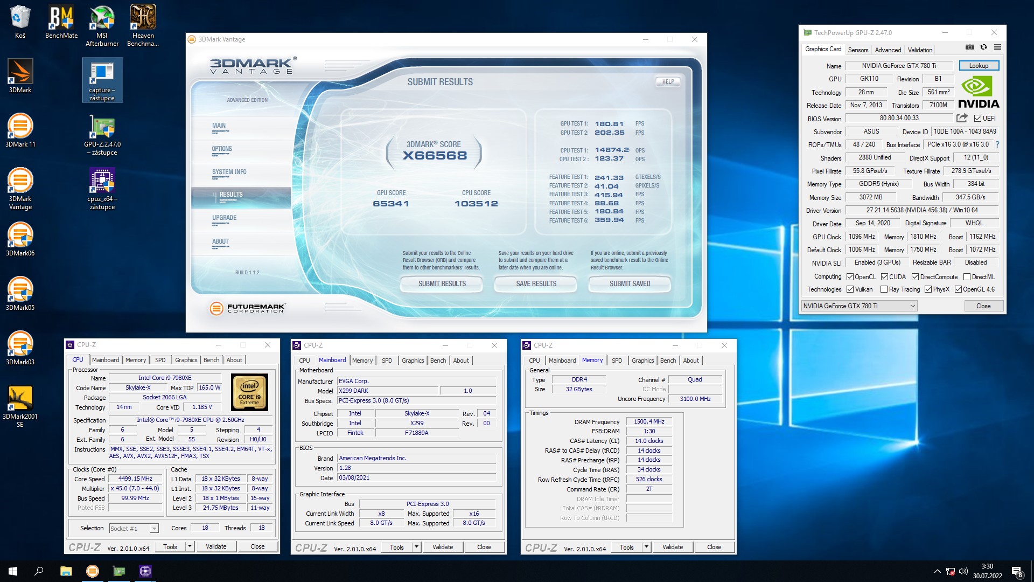Open the cpuz_x64 – zástupce shortcut
Screen dimensions: 1034x582
point(102,189)
